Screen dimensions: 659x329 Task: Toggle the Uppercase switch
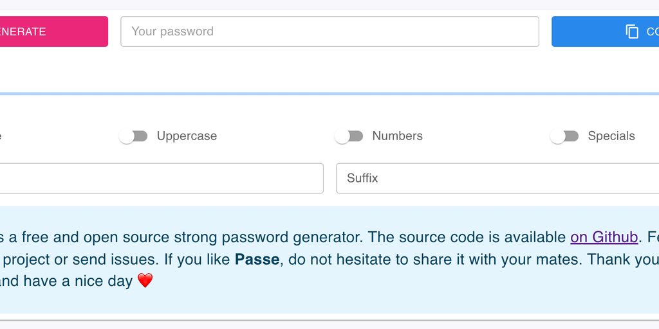click(x=133, y=136)
